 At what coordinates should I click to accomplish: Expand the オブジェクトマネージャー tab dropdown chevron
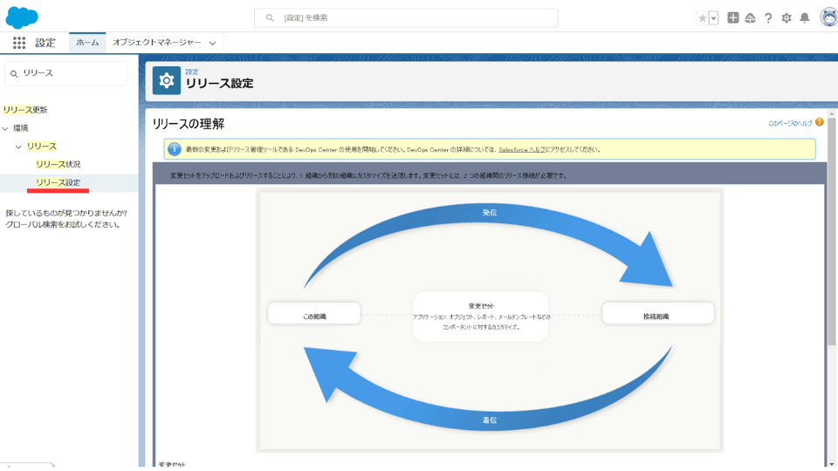pos(212,44)
